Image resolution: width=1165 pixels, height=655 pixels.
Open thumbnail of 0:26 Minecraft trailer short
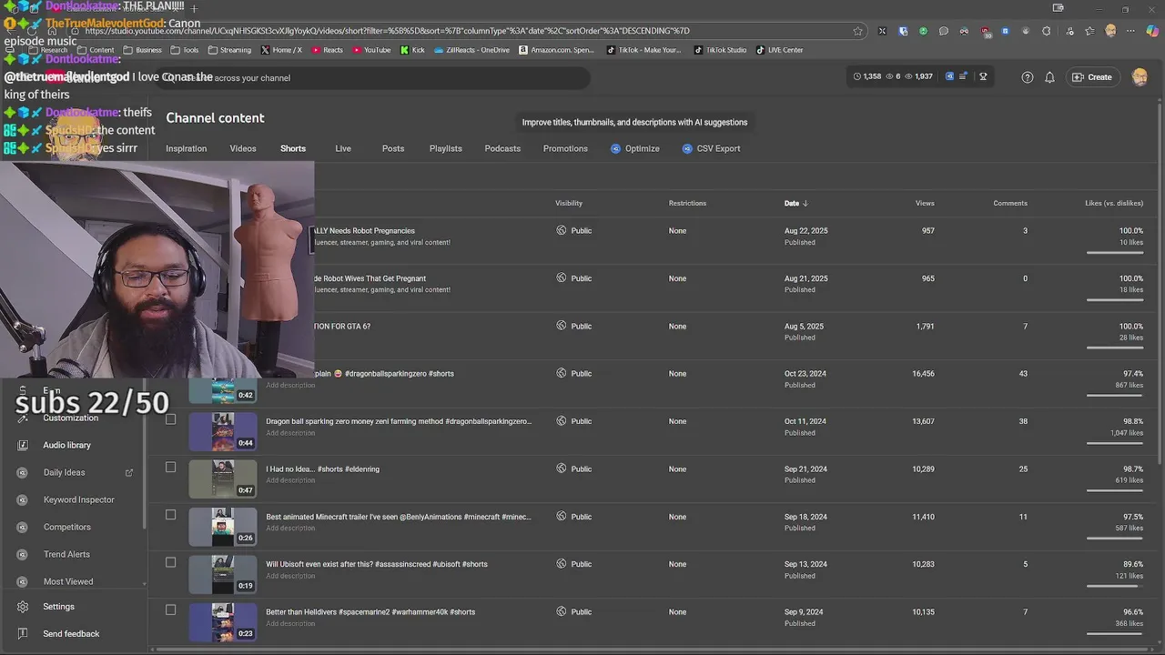coord(223,526)
